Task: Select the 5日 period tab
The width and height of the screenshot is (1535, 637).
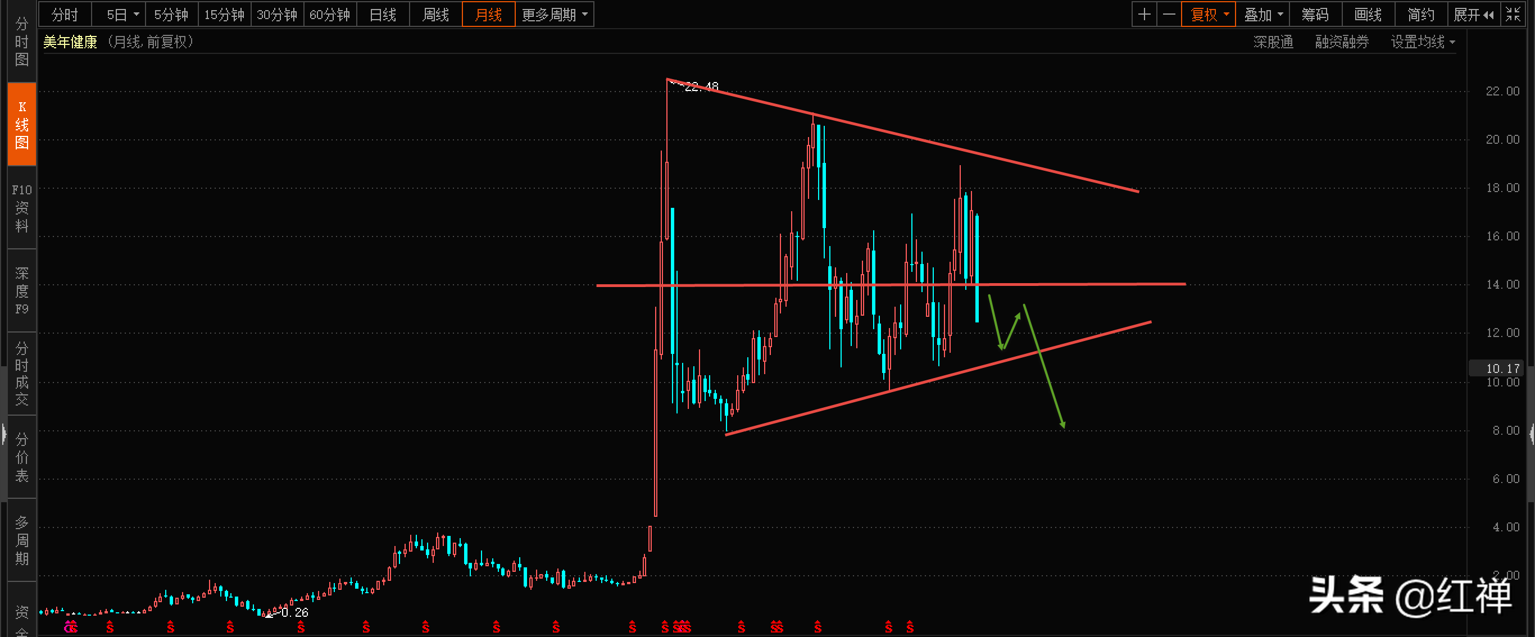Action: pyautogui.click(x=117, y=14)
